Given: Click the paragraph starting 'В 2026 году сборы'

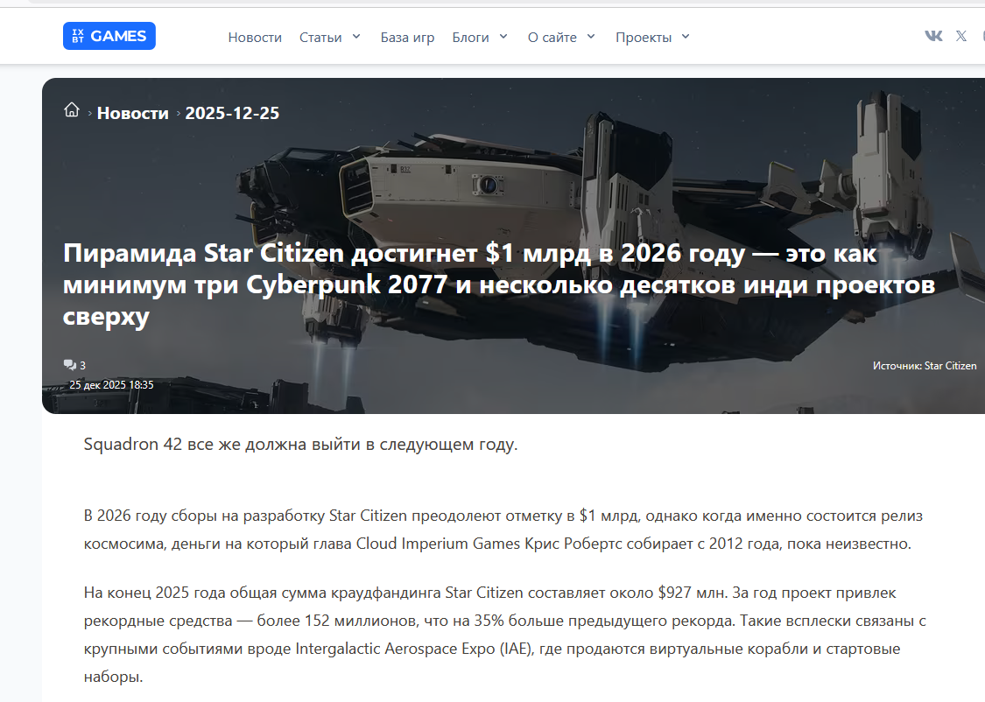Looking at the screenshot, I should (503, 530).
